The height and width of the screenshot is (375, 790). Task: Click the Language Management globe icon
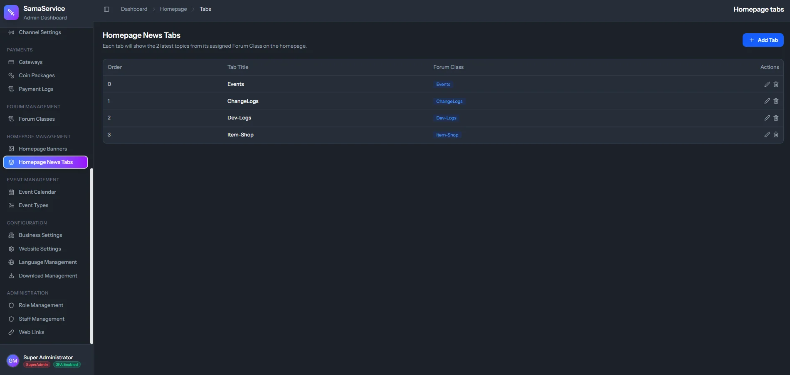11,262
